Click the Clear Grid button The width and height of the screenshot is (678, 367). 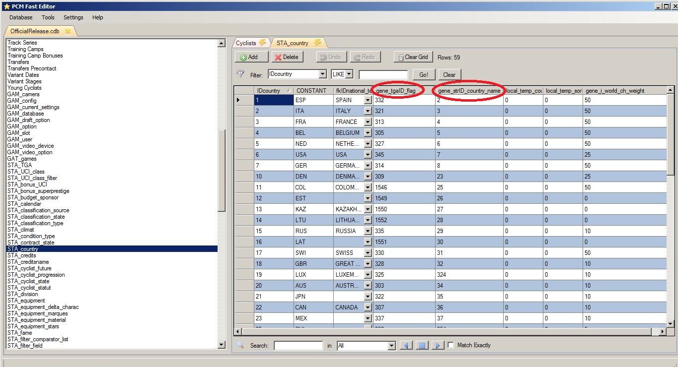tap(413, 57)
